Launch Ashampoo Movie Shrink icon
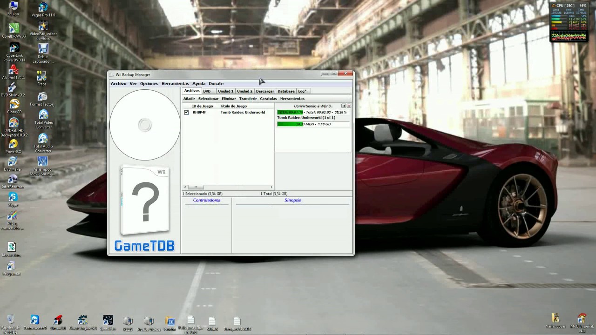596x335 pixels. [42, 167]
